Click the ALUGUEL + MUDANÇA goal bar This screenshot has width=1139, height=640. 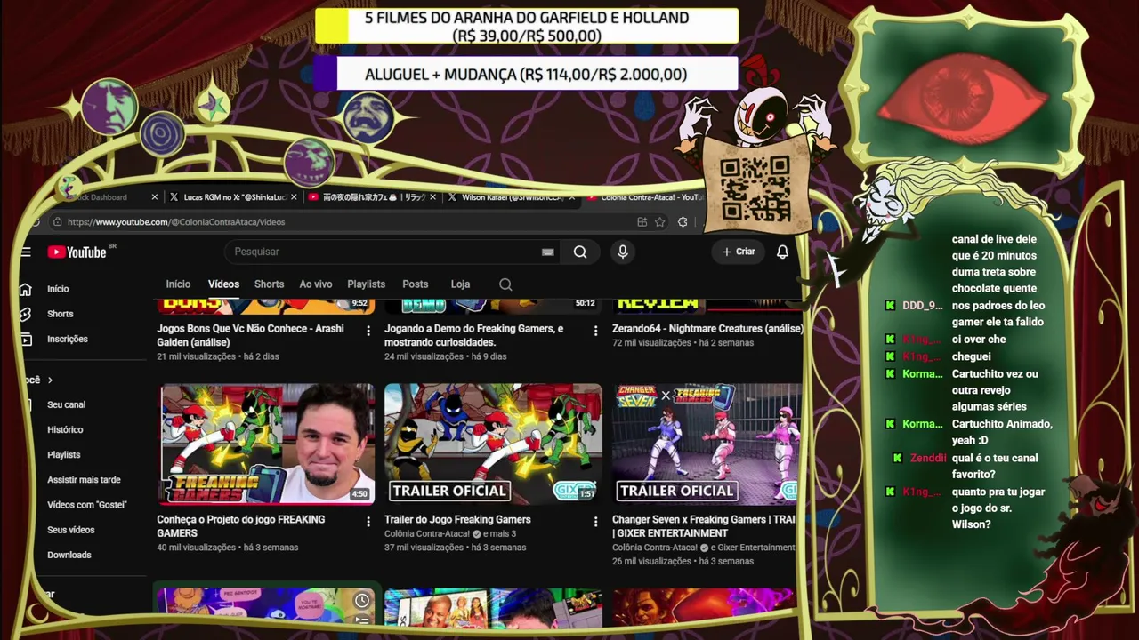526,75
